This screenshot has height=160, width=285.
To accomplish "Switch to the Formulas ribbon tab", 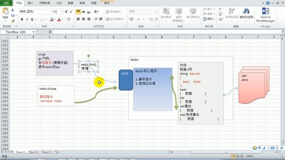I will [x=59, y=3].
